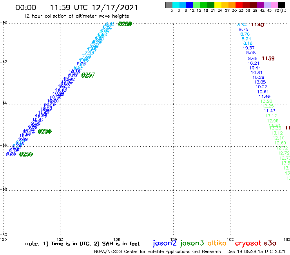Click the latitude axis label '-48'
This screenshot has height=255, width=290.
tap(4, 189)
